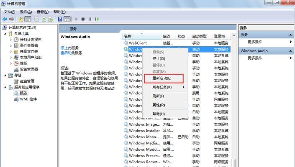Click the red 性能 monitor icon
The image size is (295, 167).
16,63
